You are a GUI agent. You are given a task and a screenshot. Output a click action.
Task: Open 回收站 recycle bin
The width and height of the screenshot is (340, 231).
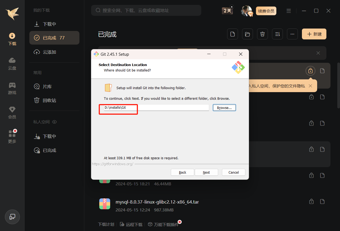(x=54, y=100)
